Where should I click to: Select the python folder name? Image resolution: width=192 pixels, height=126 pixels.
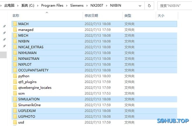[x=24, y=76]
